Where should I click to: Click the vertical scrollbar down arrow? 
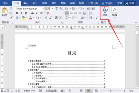[137, 87]
